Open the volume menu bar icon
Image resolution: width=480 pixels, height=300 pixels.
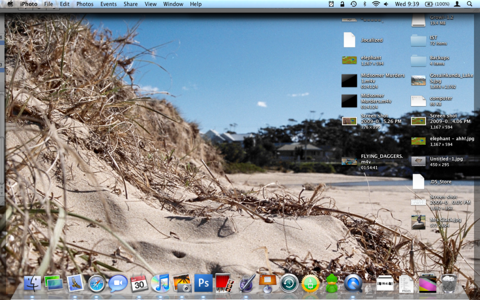[386, 4]
